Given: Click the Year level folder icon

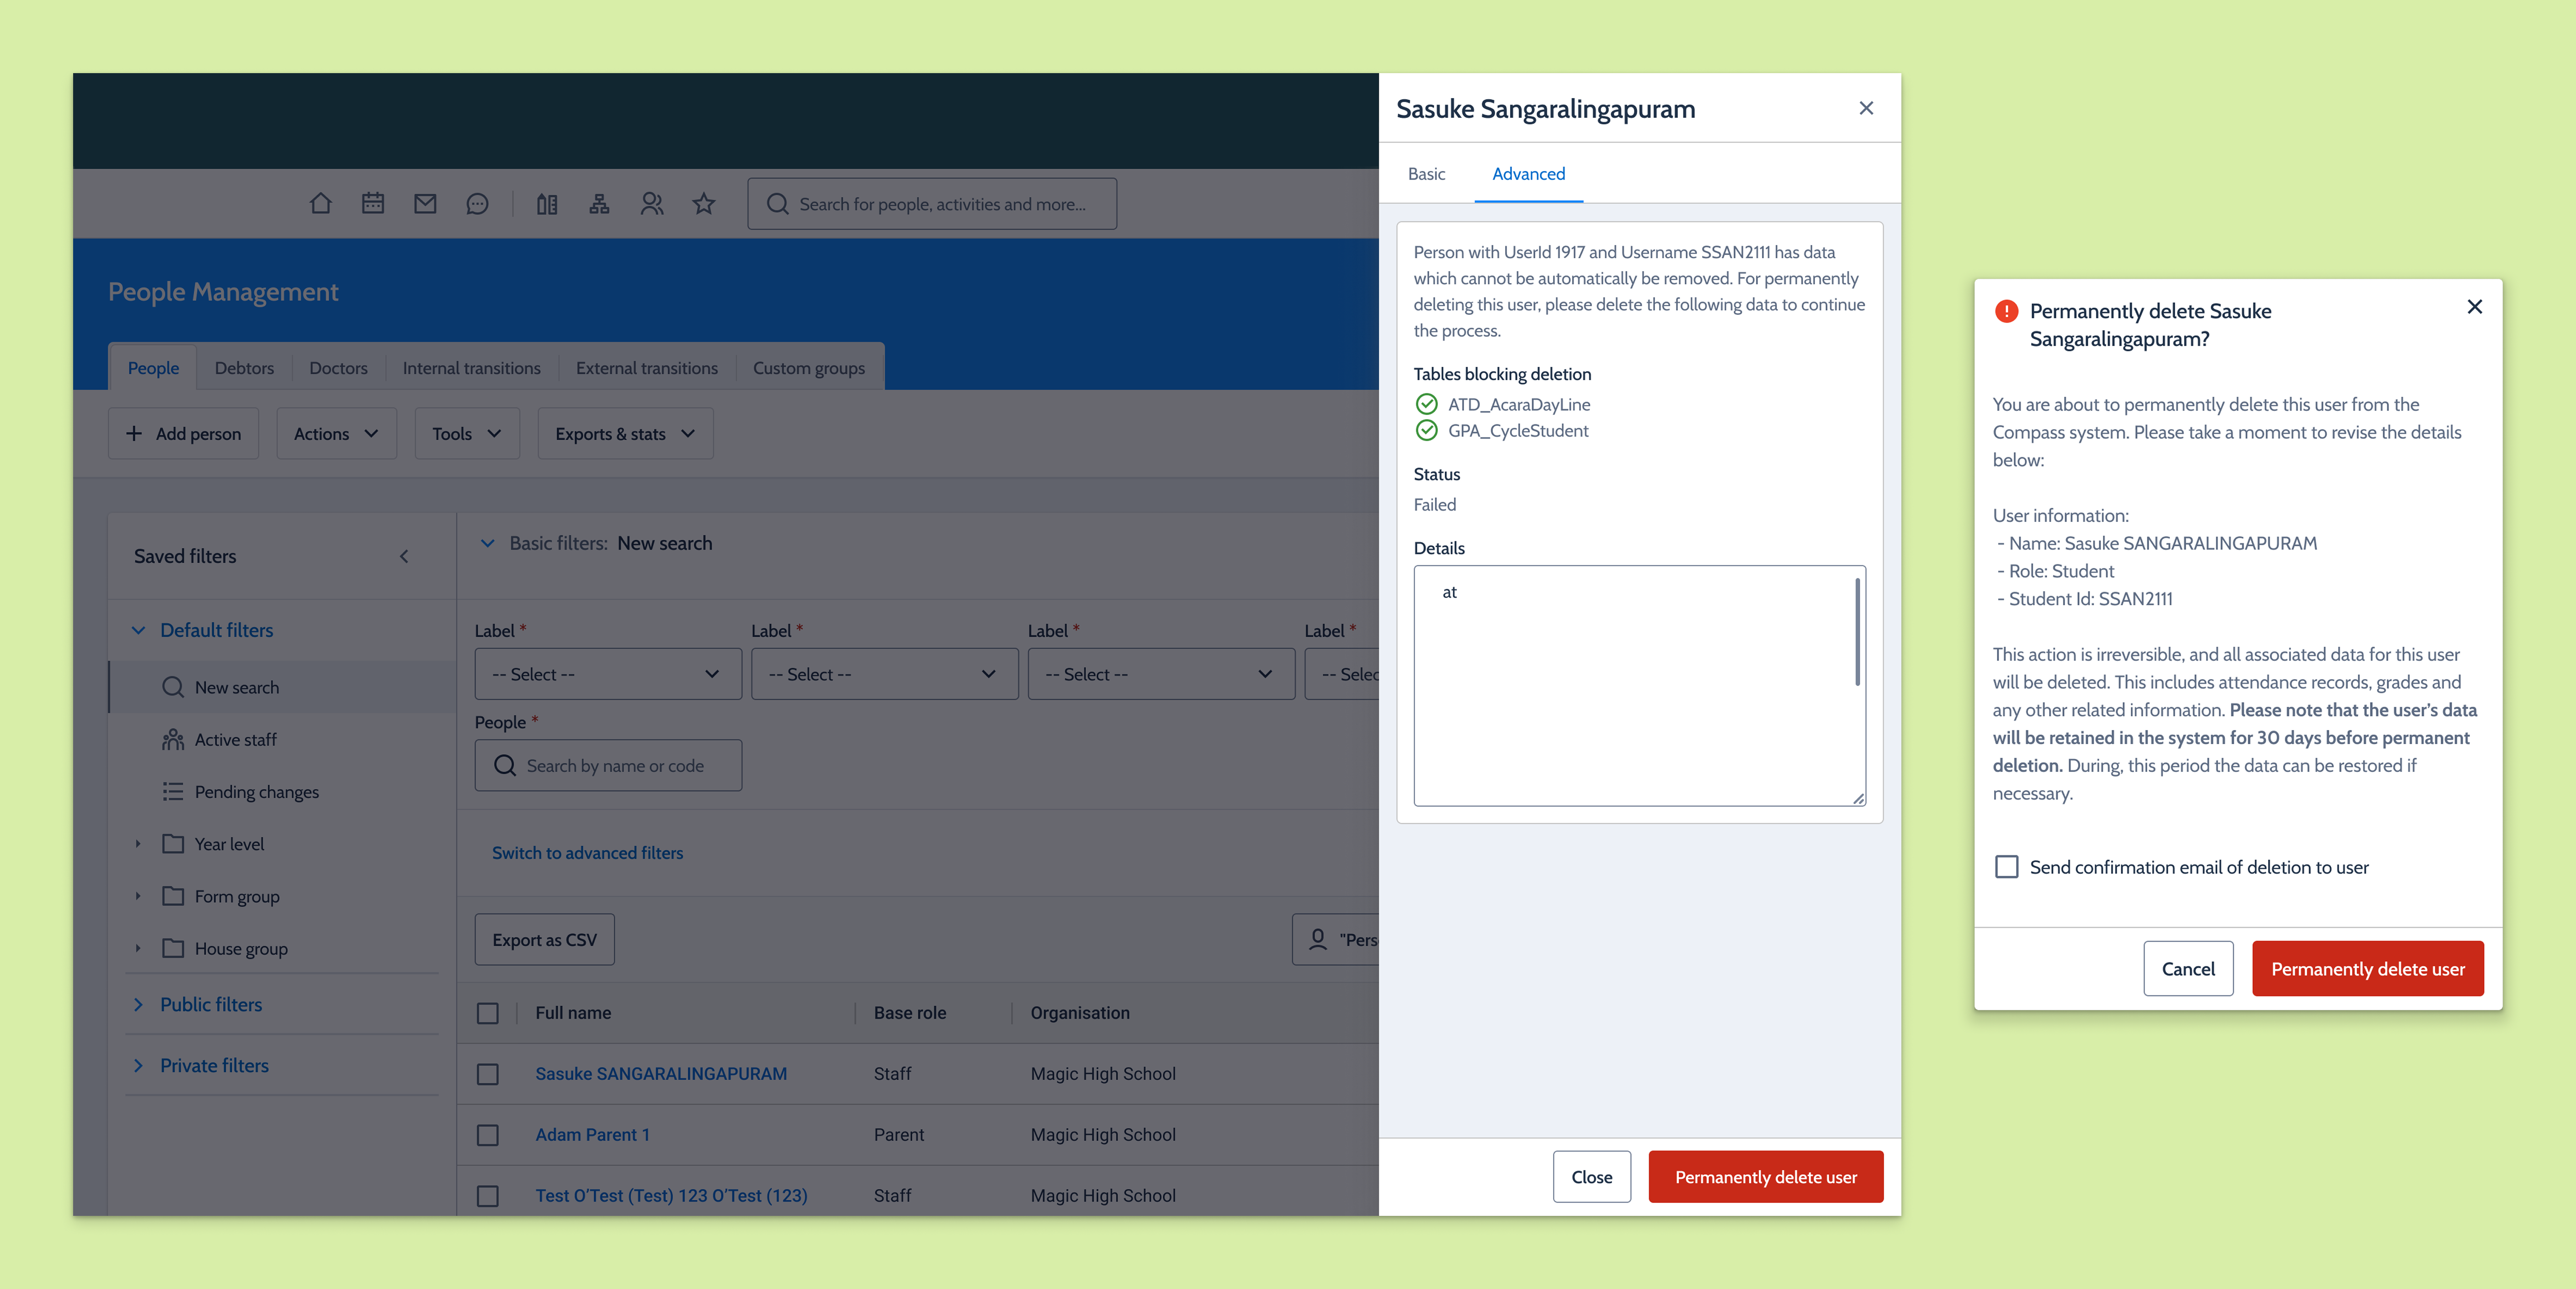Looking at the screenshot, I should (x=173, y=843).
